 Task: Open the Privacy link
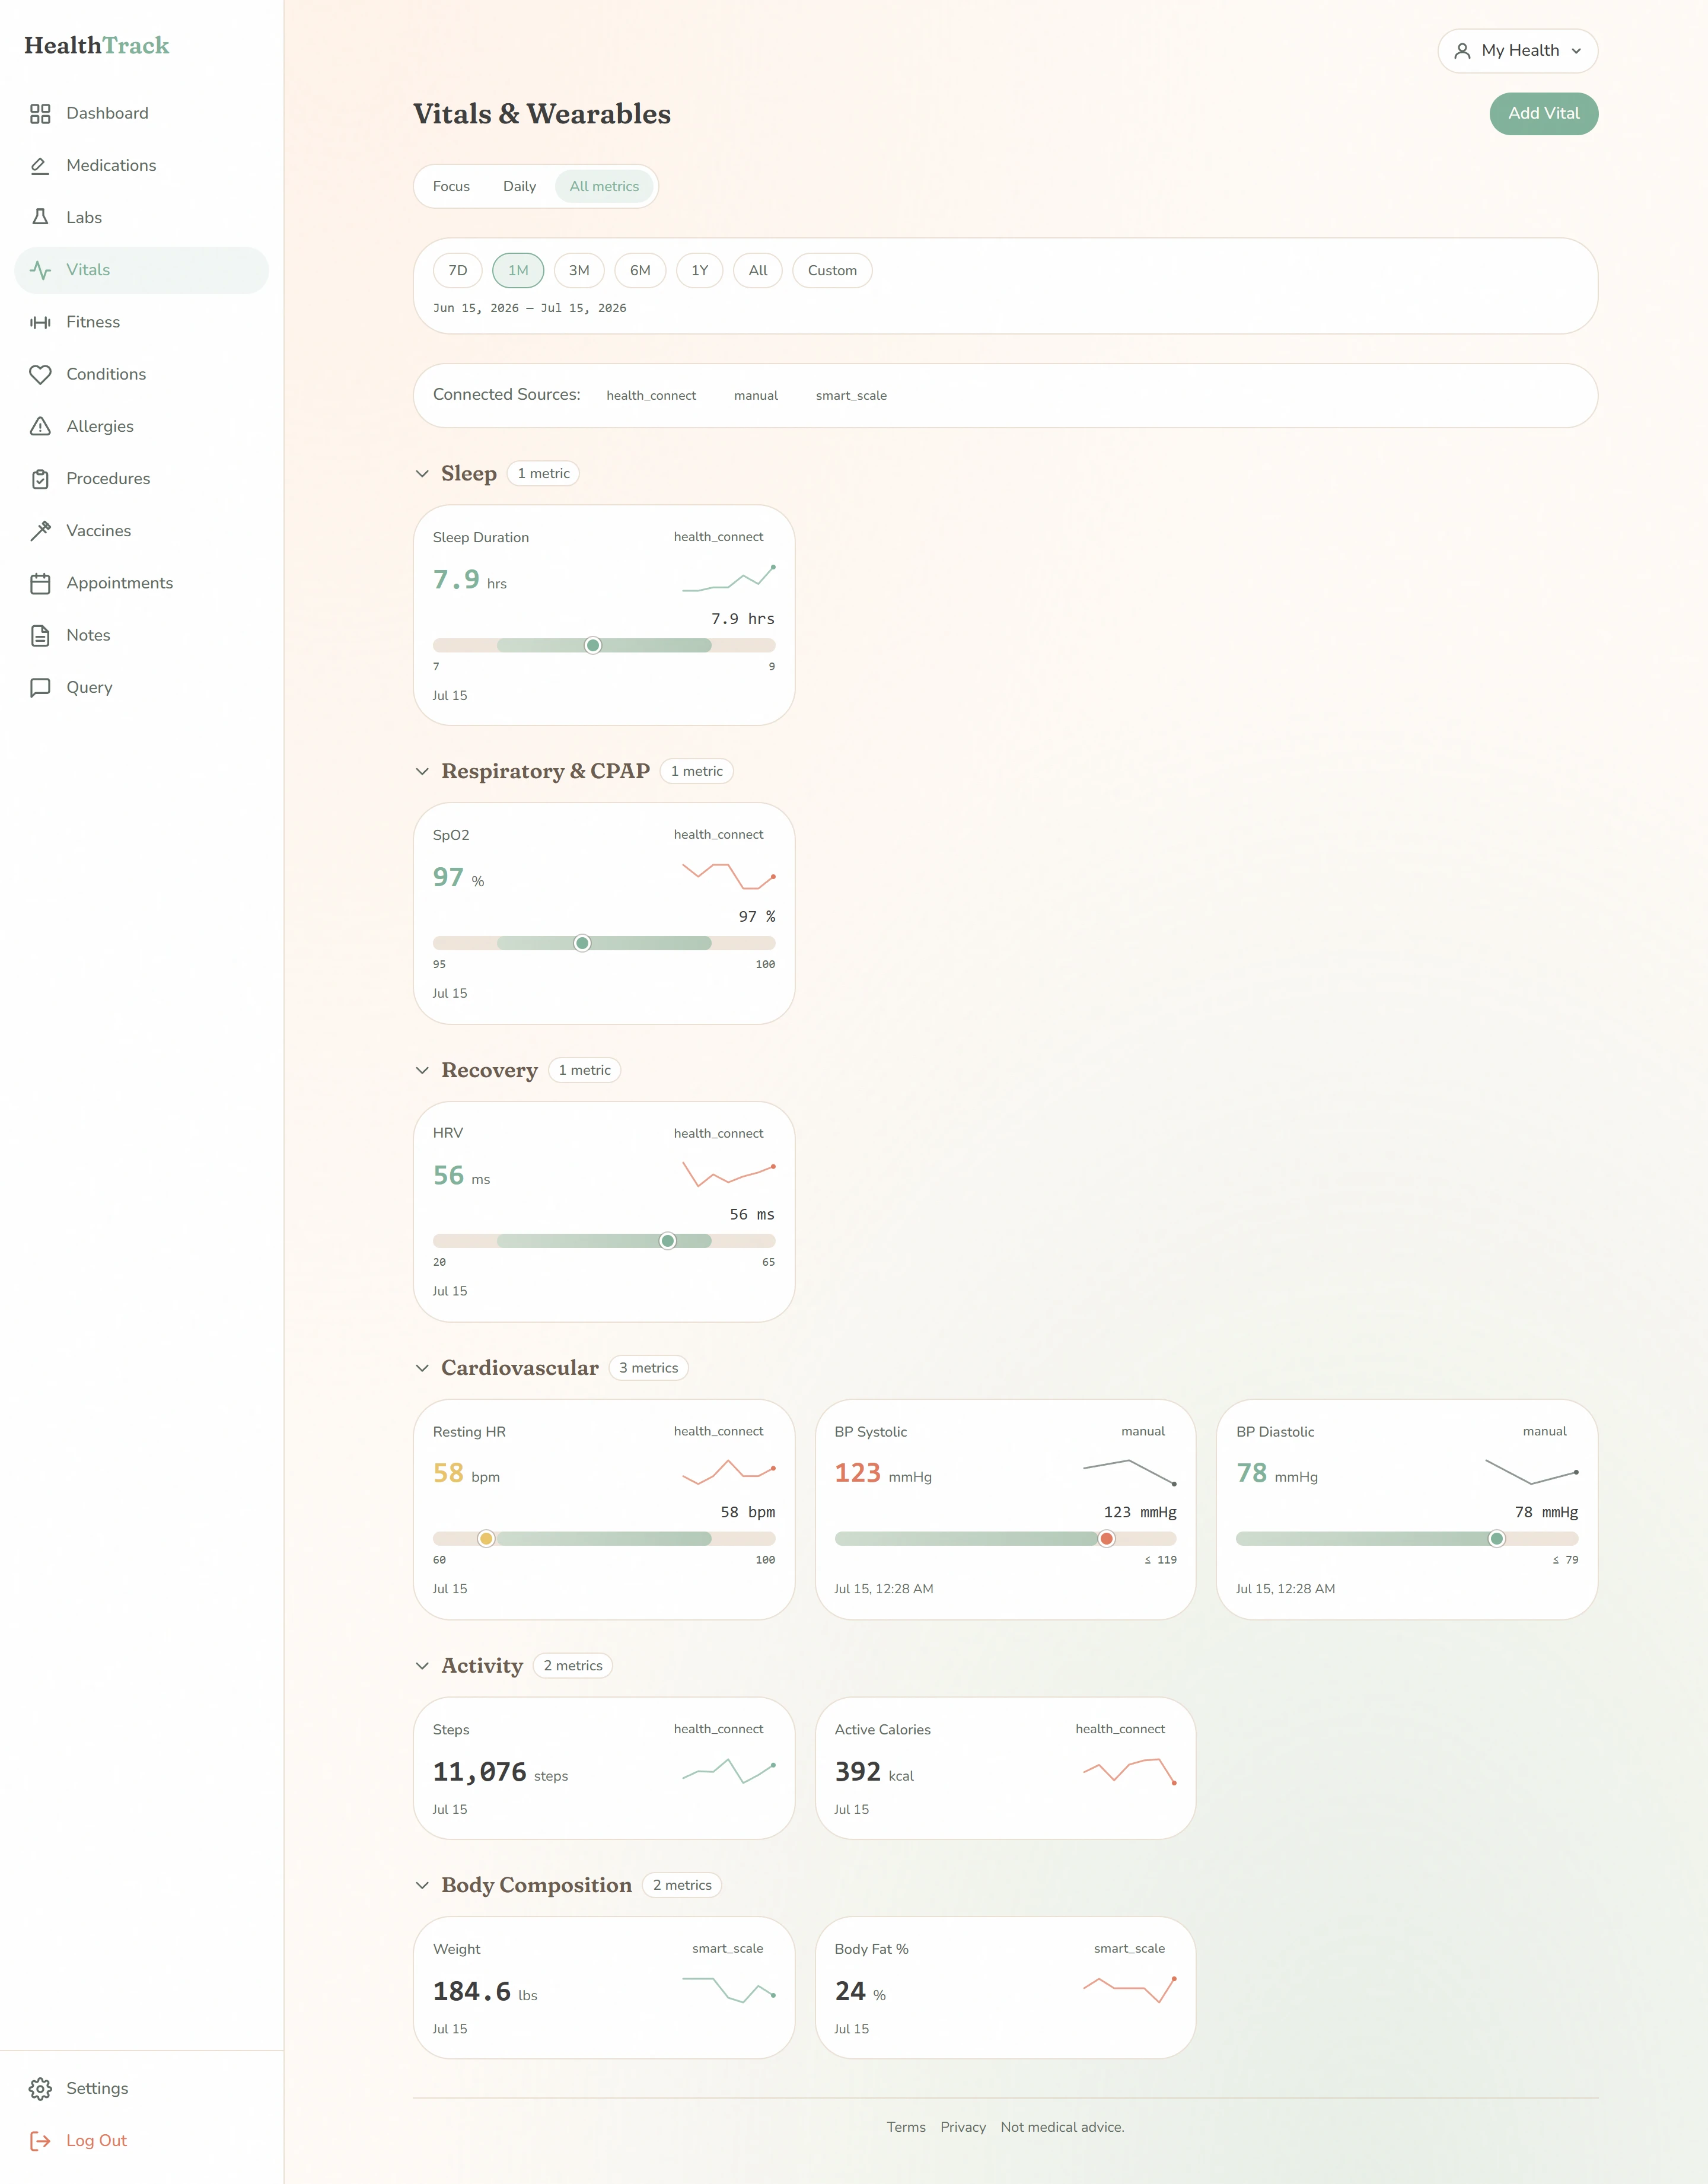click(x=963, y=2127)
